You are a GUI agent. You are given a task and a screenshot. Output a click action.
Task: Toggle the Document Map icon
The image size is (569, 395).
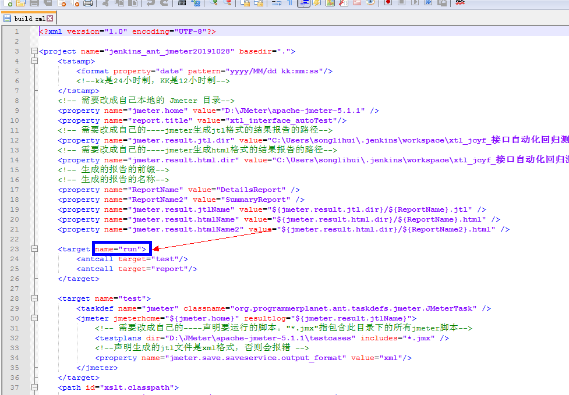pyautogui.click(x=330, y=3)
